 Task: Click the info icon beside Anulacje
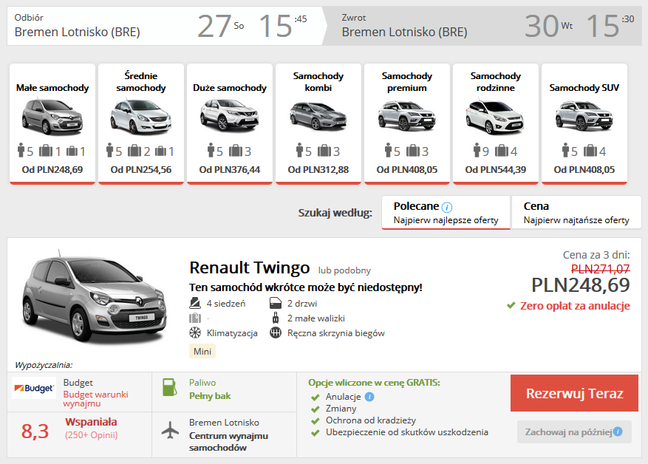click(369, 397)
